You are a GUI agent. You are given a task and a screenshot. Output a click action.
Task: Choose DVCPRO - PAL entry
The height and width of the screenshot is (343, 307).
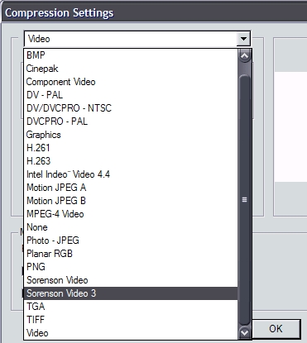(131, 121)
